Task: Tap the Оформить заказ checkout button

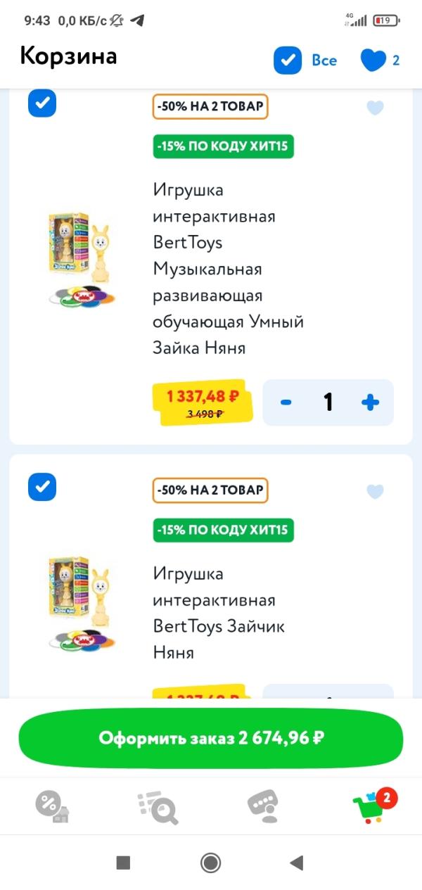Action: [211, 738]
